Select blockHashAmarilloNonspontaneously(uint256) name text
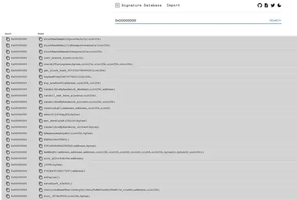This screenshot has height=200, width=297. coord(77,45)
